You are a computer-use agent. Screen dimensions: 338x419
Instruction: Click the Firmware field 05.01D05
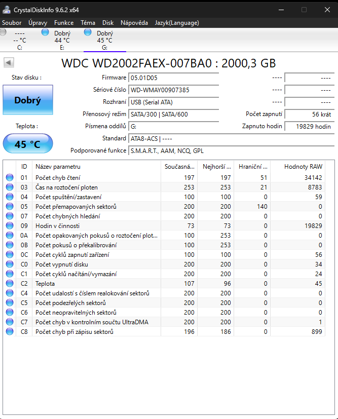click(173, 78)
